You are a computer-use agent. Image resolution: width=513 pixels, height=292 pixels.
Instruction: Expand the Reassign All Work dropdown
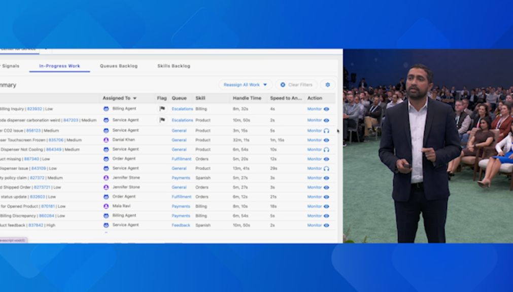pyautogui.click(x=265, y=85)
